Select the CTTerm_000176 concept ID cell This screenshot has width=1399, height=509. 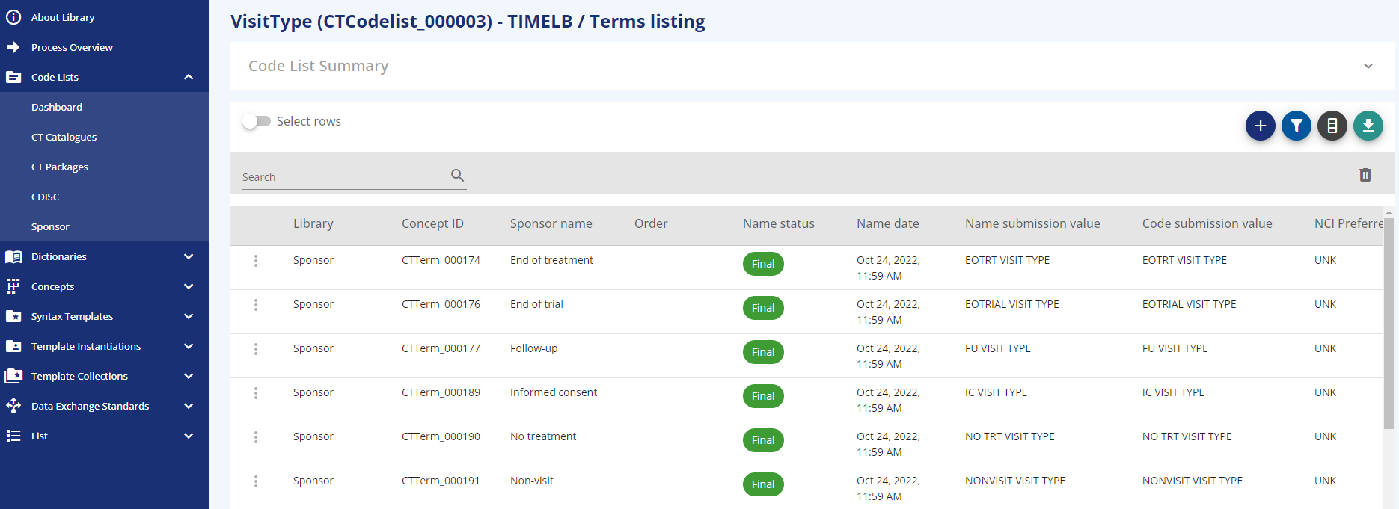441,304
